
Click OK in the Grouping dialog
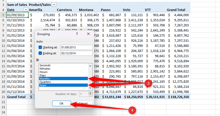[62, 103]
